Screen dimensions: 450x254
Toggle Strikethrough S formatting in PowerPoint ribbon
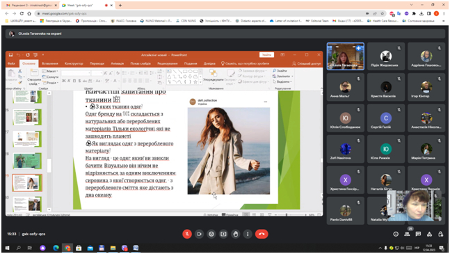[x=79, y=81]
